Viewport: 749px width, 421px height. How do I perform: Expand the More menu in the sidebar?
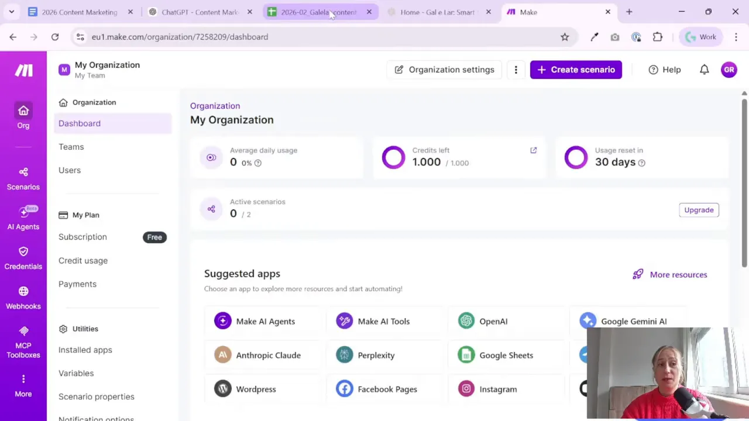[x=23, y=386]
